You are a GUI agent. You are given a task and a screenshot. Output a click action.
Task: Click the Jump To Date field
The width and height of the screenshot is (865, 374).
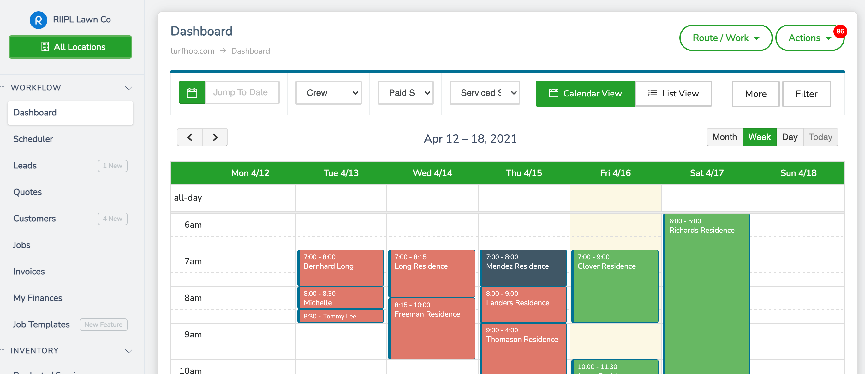[x=242, y=93]
